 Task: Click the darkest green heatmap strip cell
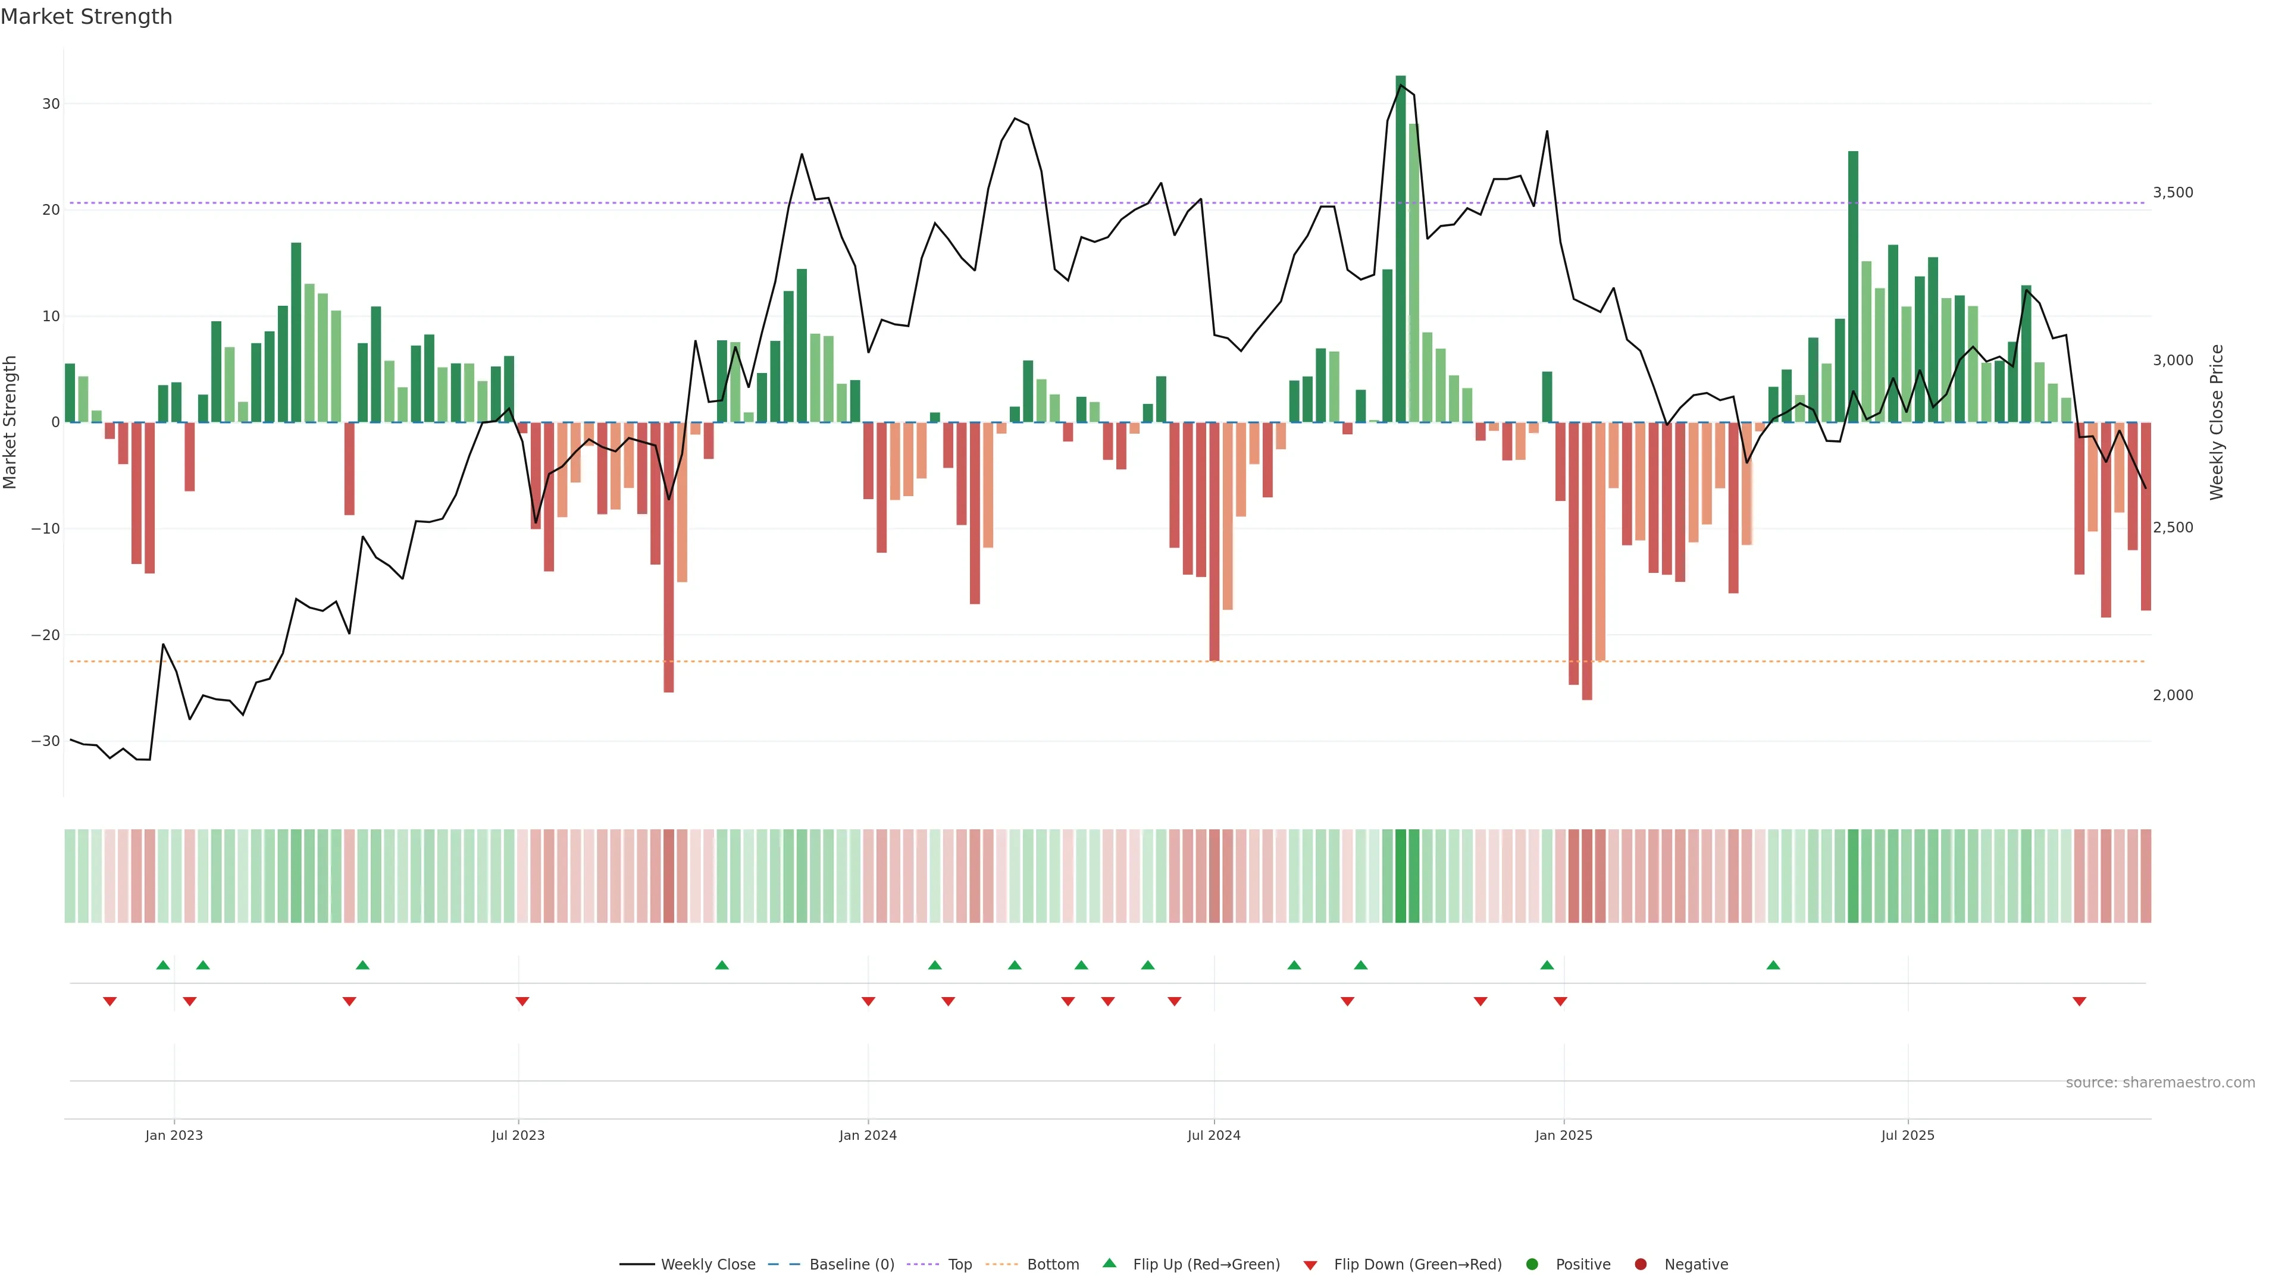pos(1401,876)
